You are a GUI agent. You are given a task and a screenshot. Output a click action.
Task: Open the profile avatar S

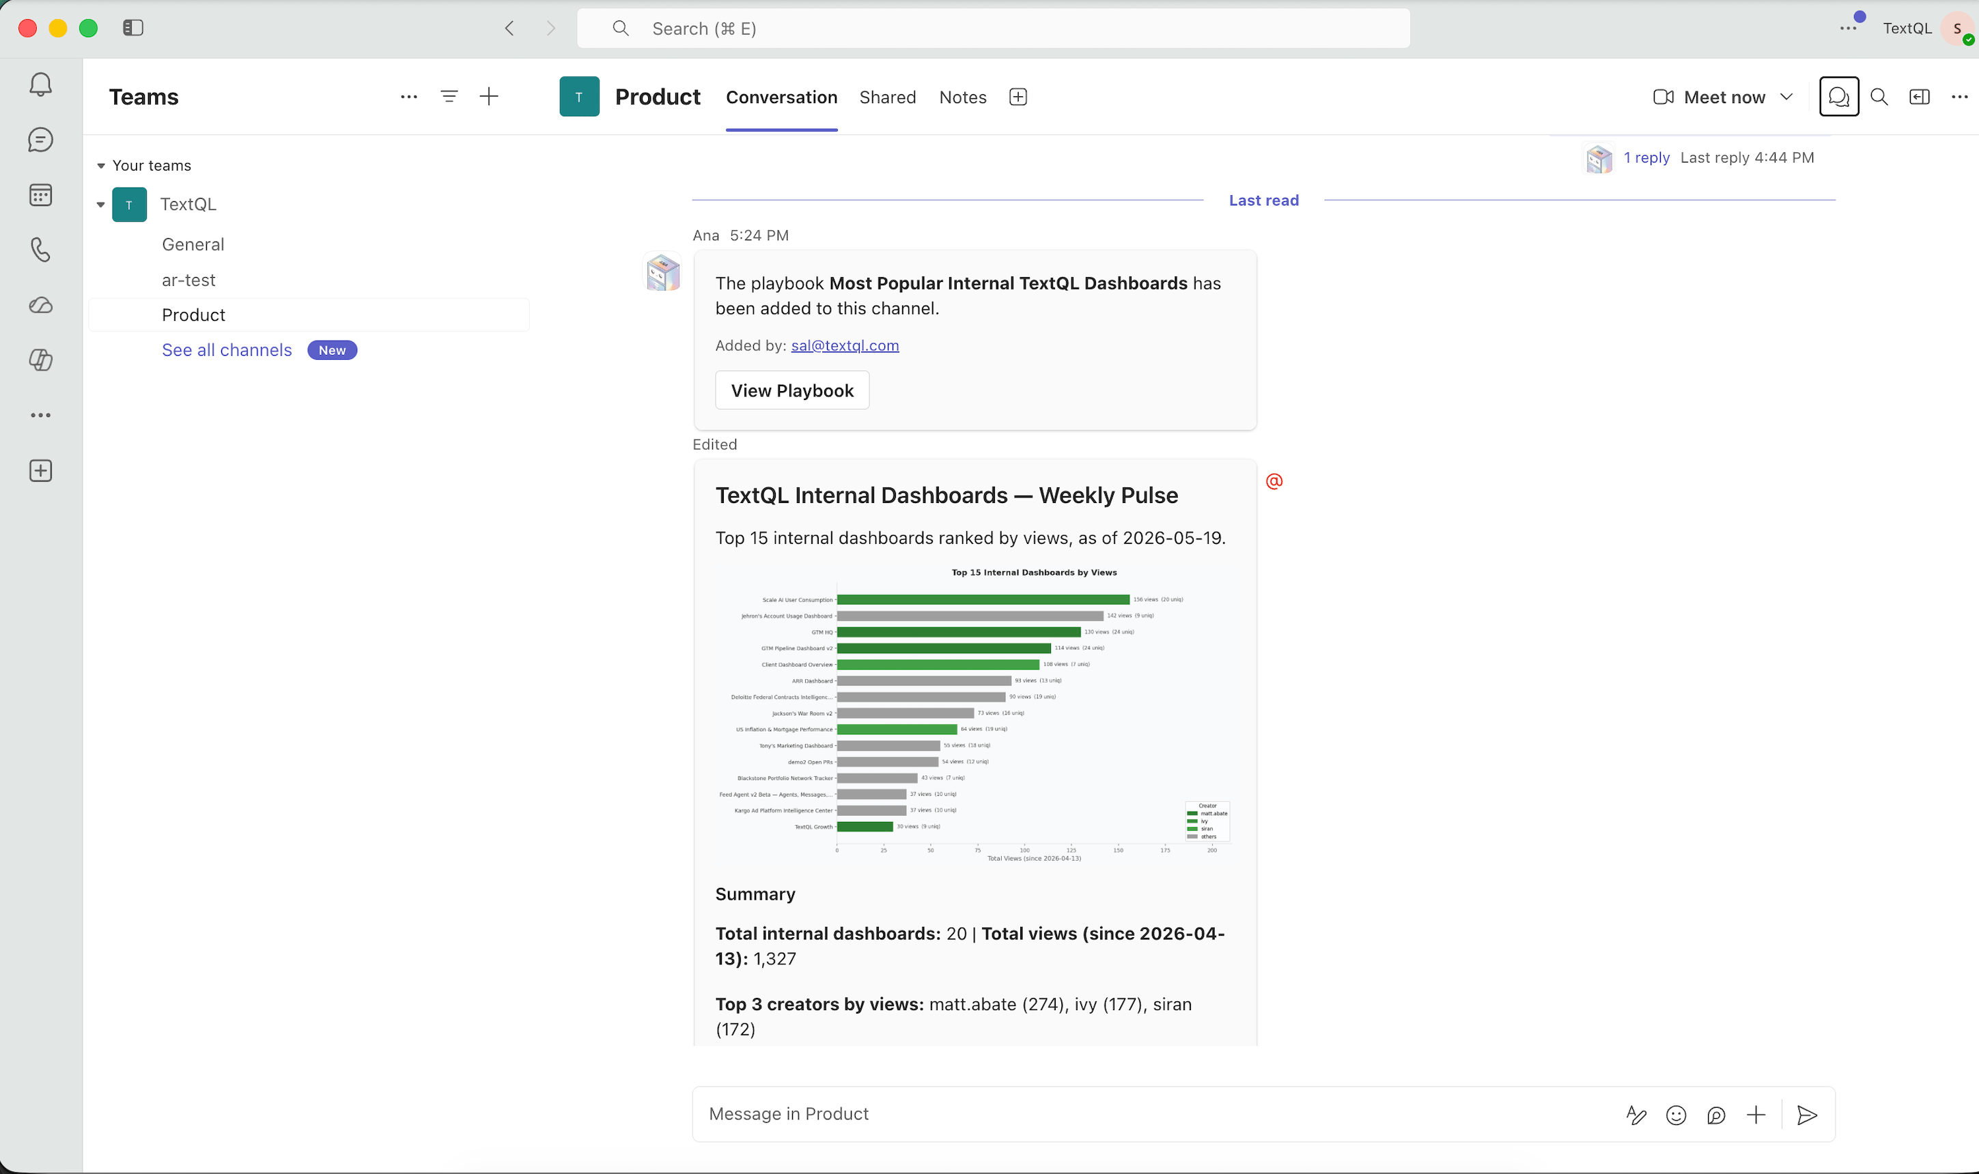pyautogui.click(x=1957, y=29)
